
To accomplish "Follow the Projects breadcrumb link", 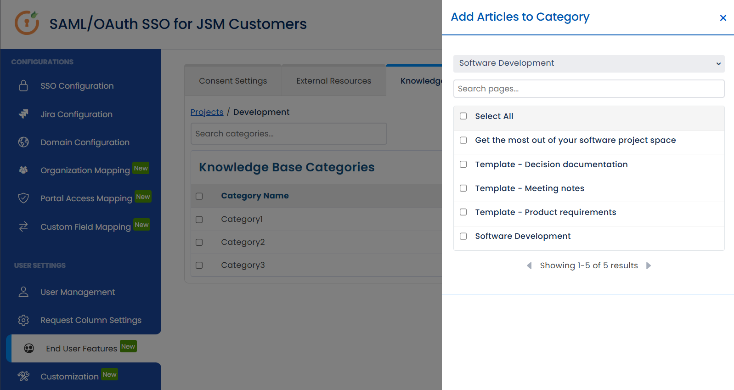I will click(x=207, y=112).
